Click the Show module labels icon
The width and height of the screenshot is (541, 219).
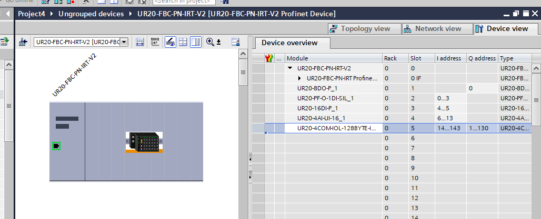140,43
